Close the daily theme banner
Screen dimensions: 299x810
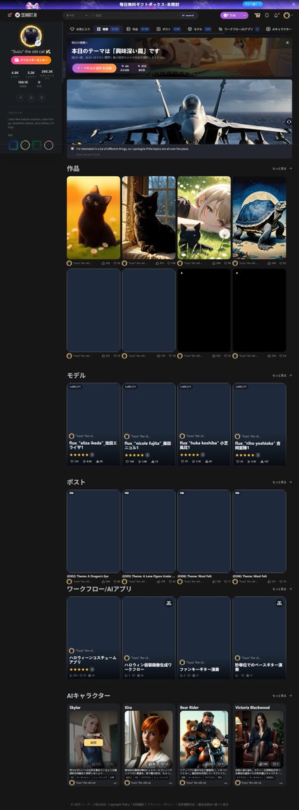[288, 42]
